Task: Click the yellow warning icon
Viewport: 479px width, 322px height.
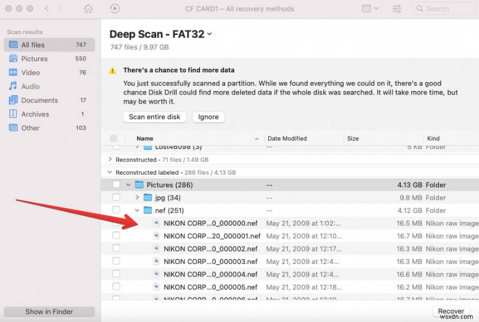Action: [113, 71]
